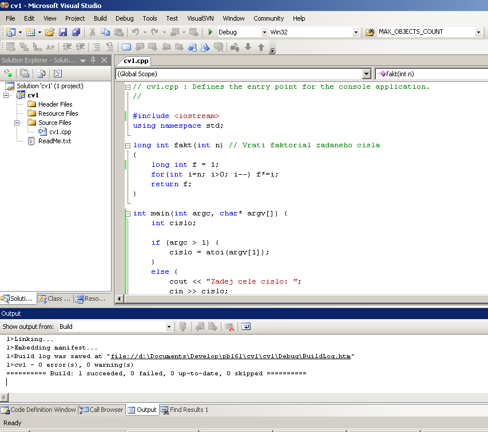Open the Debug menu
Screen dimensions: 488x432
coord(125,18)
